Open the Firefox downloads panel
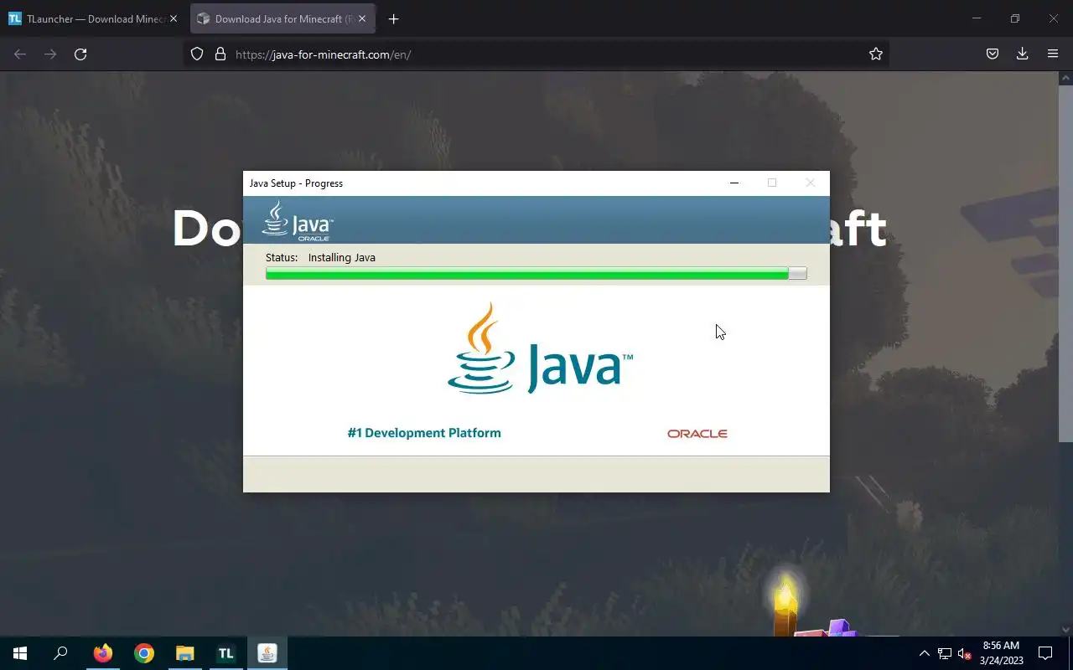The height and width of the screenshot is (670, 1073). [x=1023, y=54]
